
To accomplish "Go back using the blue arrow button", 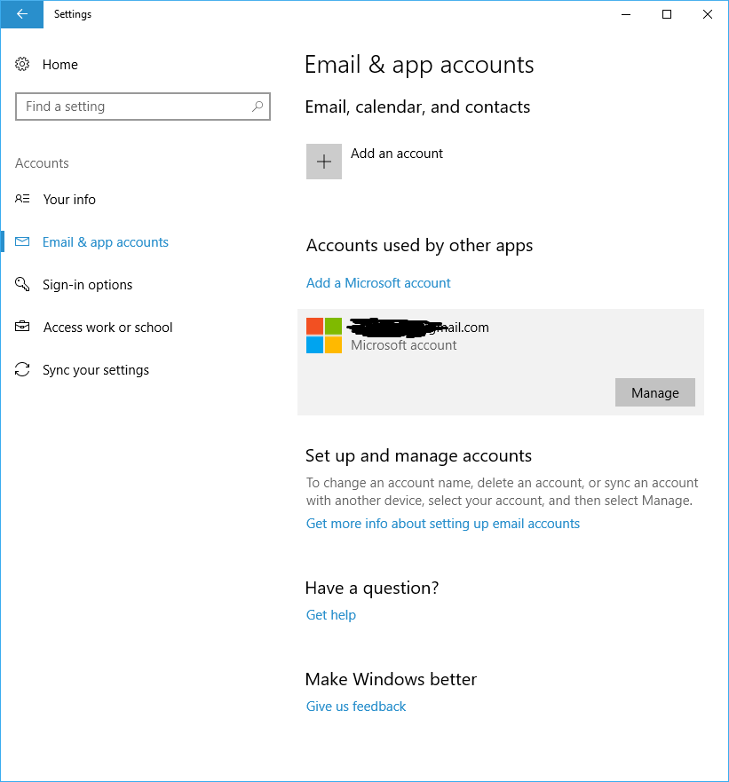I will [21, 14].
